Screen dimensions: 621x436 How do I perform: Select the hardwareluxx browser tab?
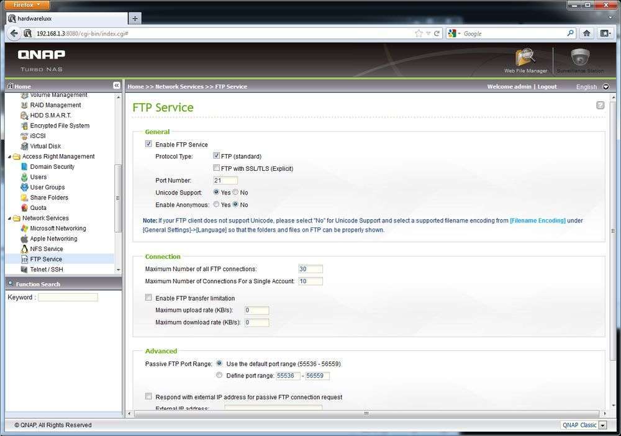(x=67, y=18)
